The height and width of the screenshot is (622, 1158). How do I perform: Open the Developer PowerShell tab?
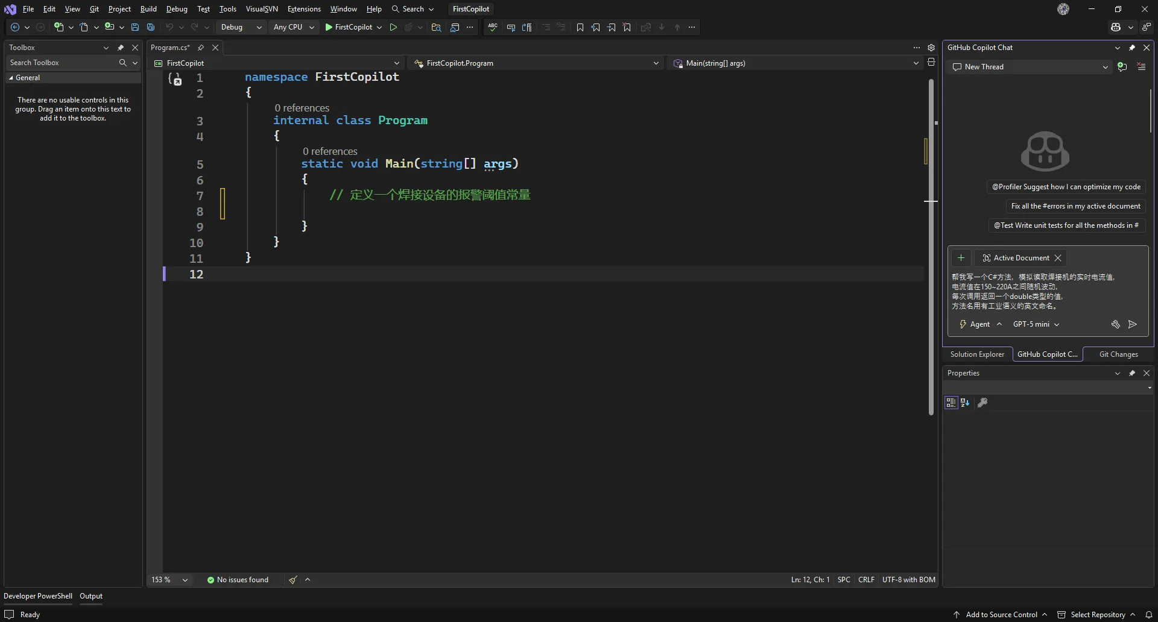click(x=38, y=596)
